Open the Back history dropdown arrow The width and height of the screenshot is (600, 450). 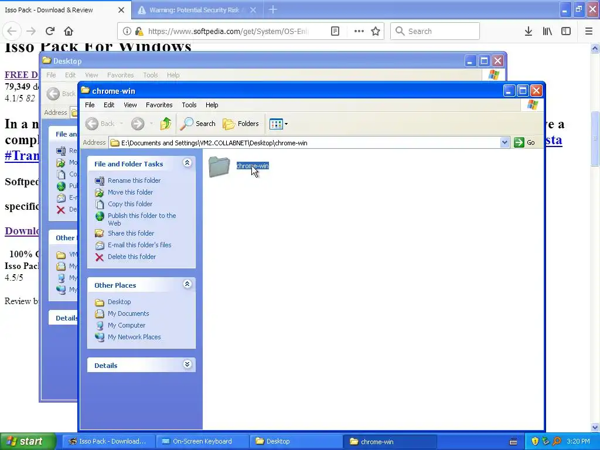[121, 124]
